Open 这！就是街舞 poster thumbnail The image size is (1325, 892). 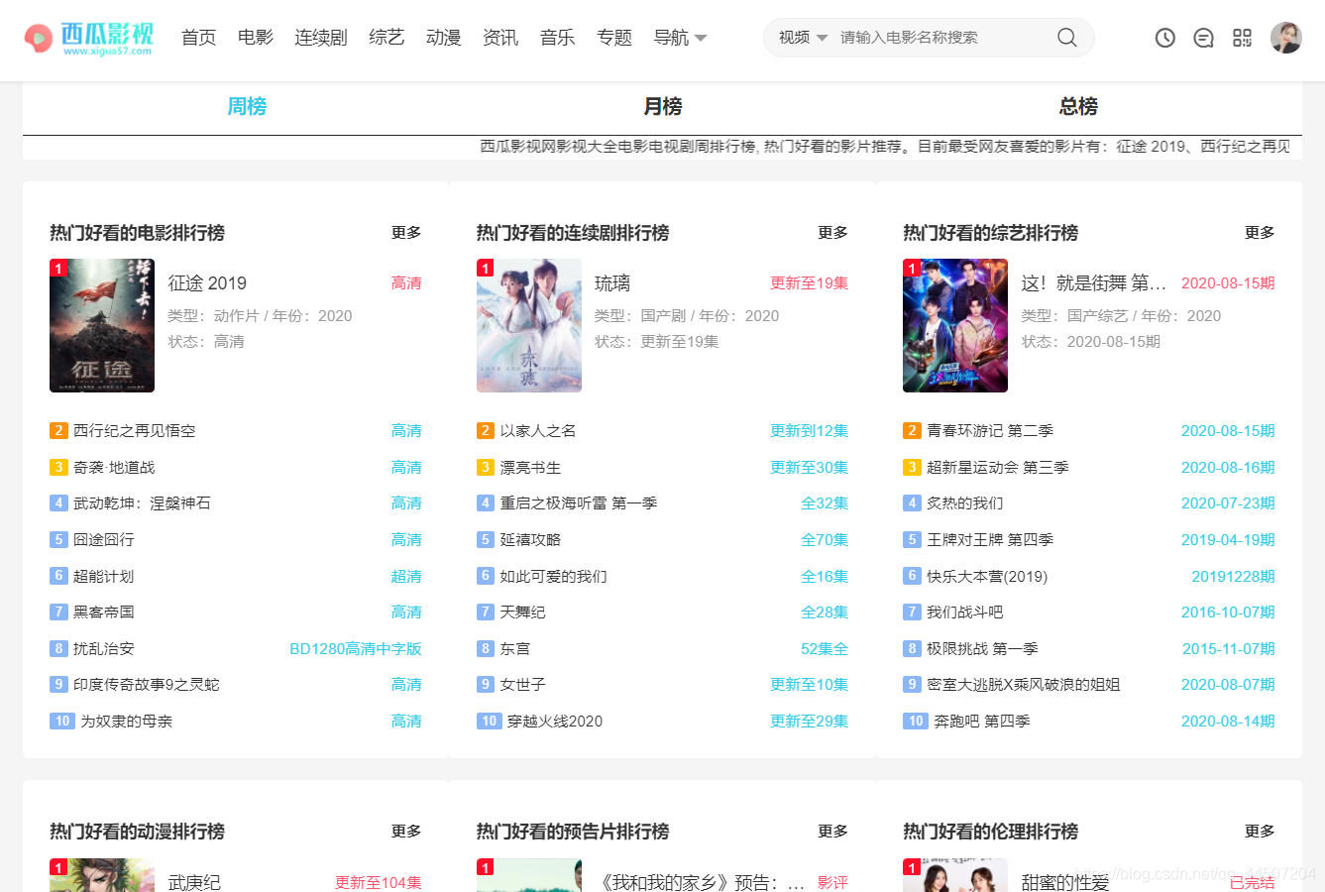coord(955,325)
